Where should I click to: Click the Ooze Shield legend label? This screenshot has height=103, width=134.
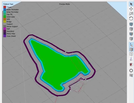(x=11, y=36)
